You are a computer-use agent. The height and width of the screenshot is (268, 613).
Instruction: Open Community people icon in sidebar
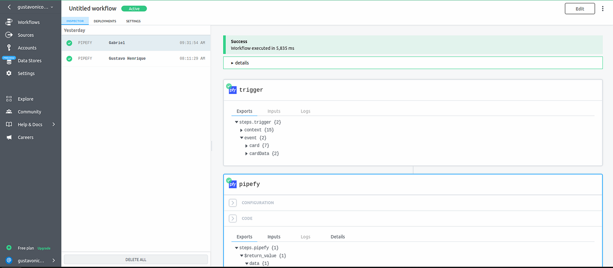pyautogui.click(x=9, y=112)
